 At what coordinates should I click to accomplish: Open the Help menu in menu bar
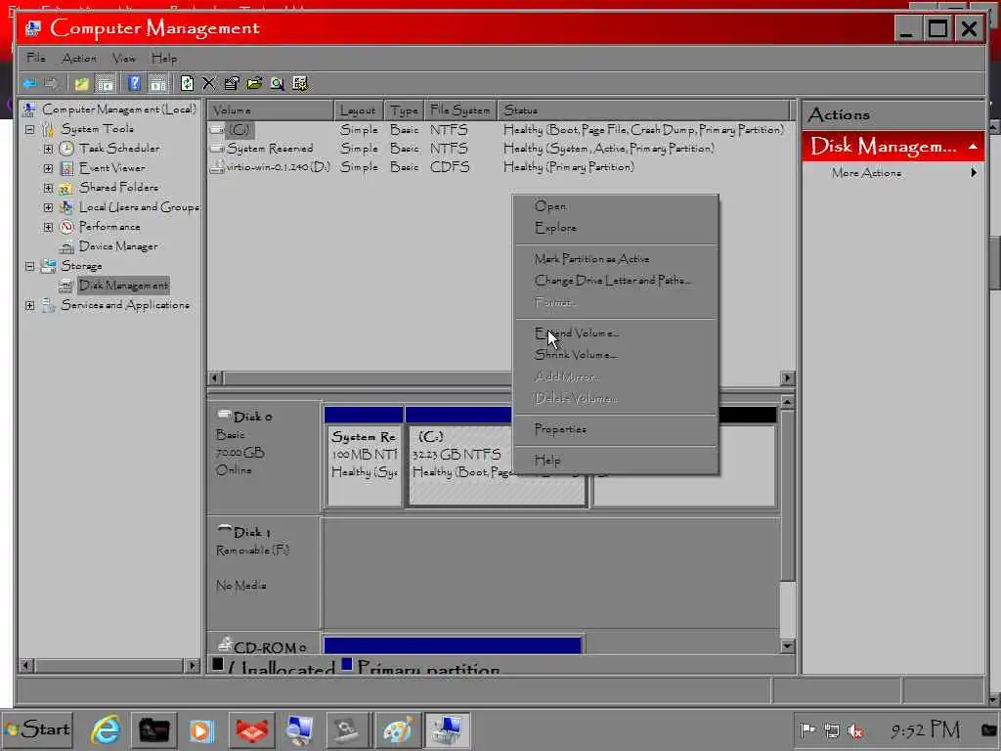tap(164, 58)
